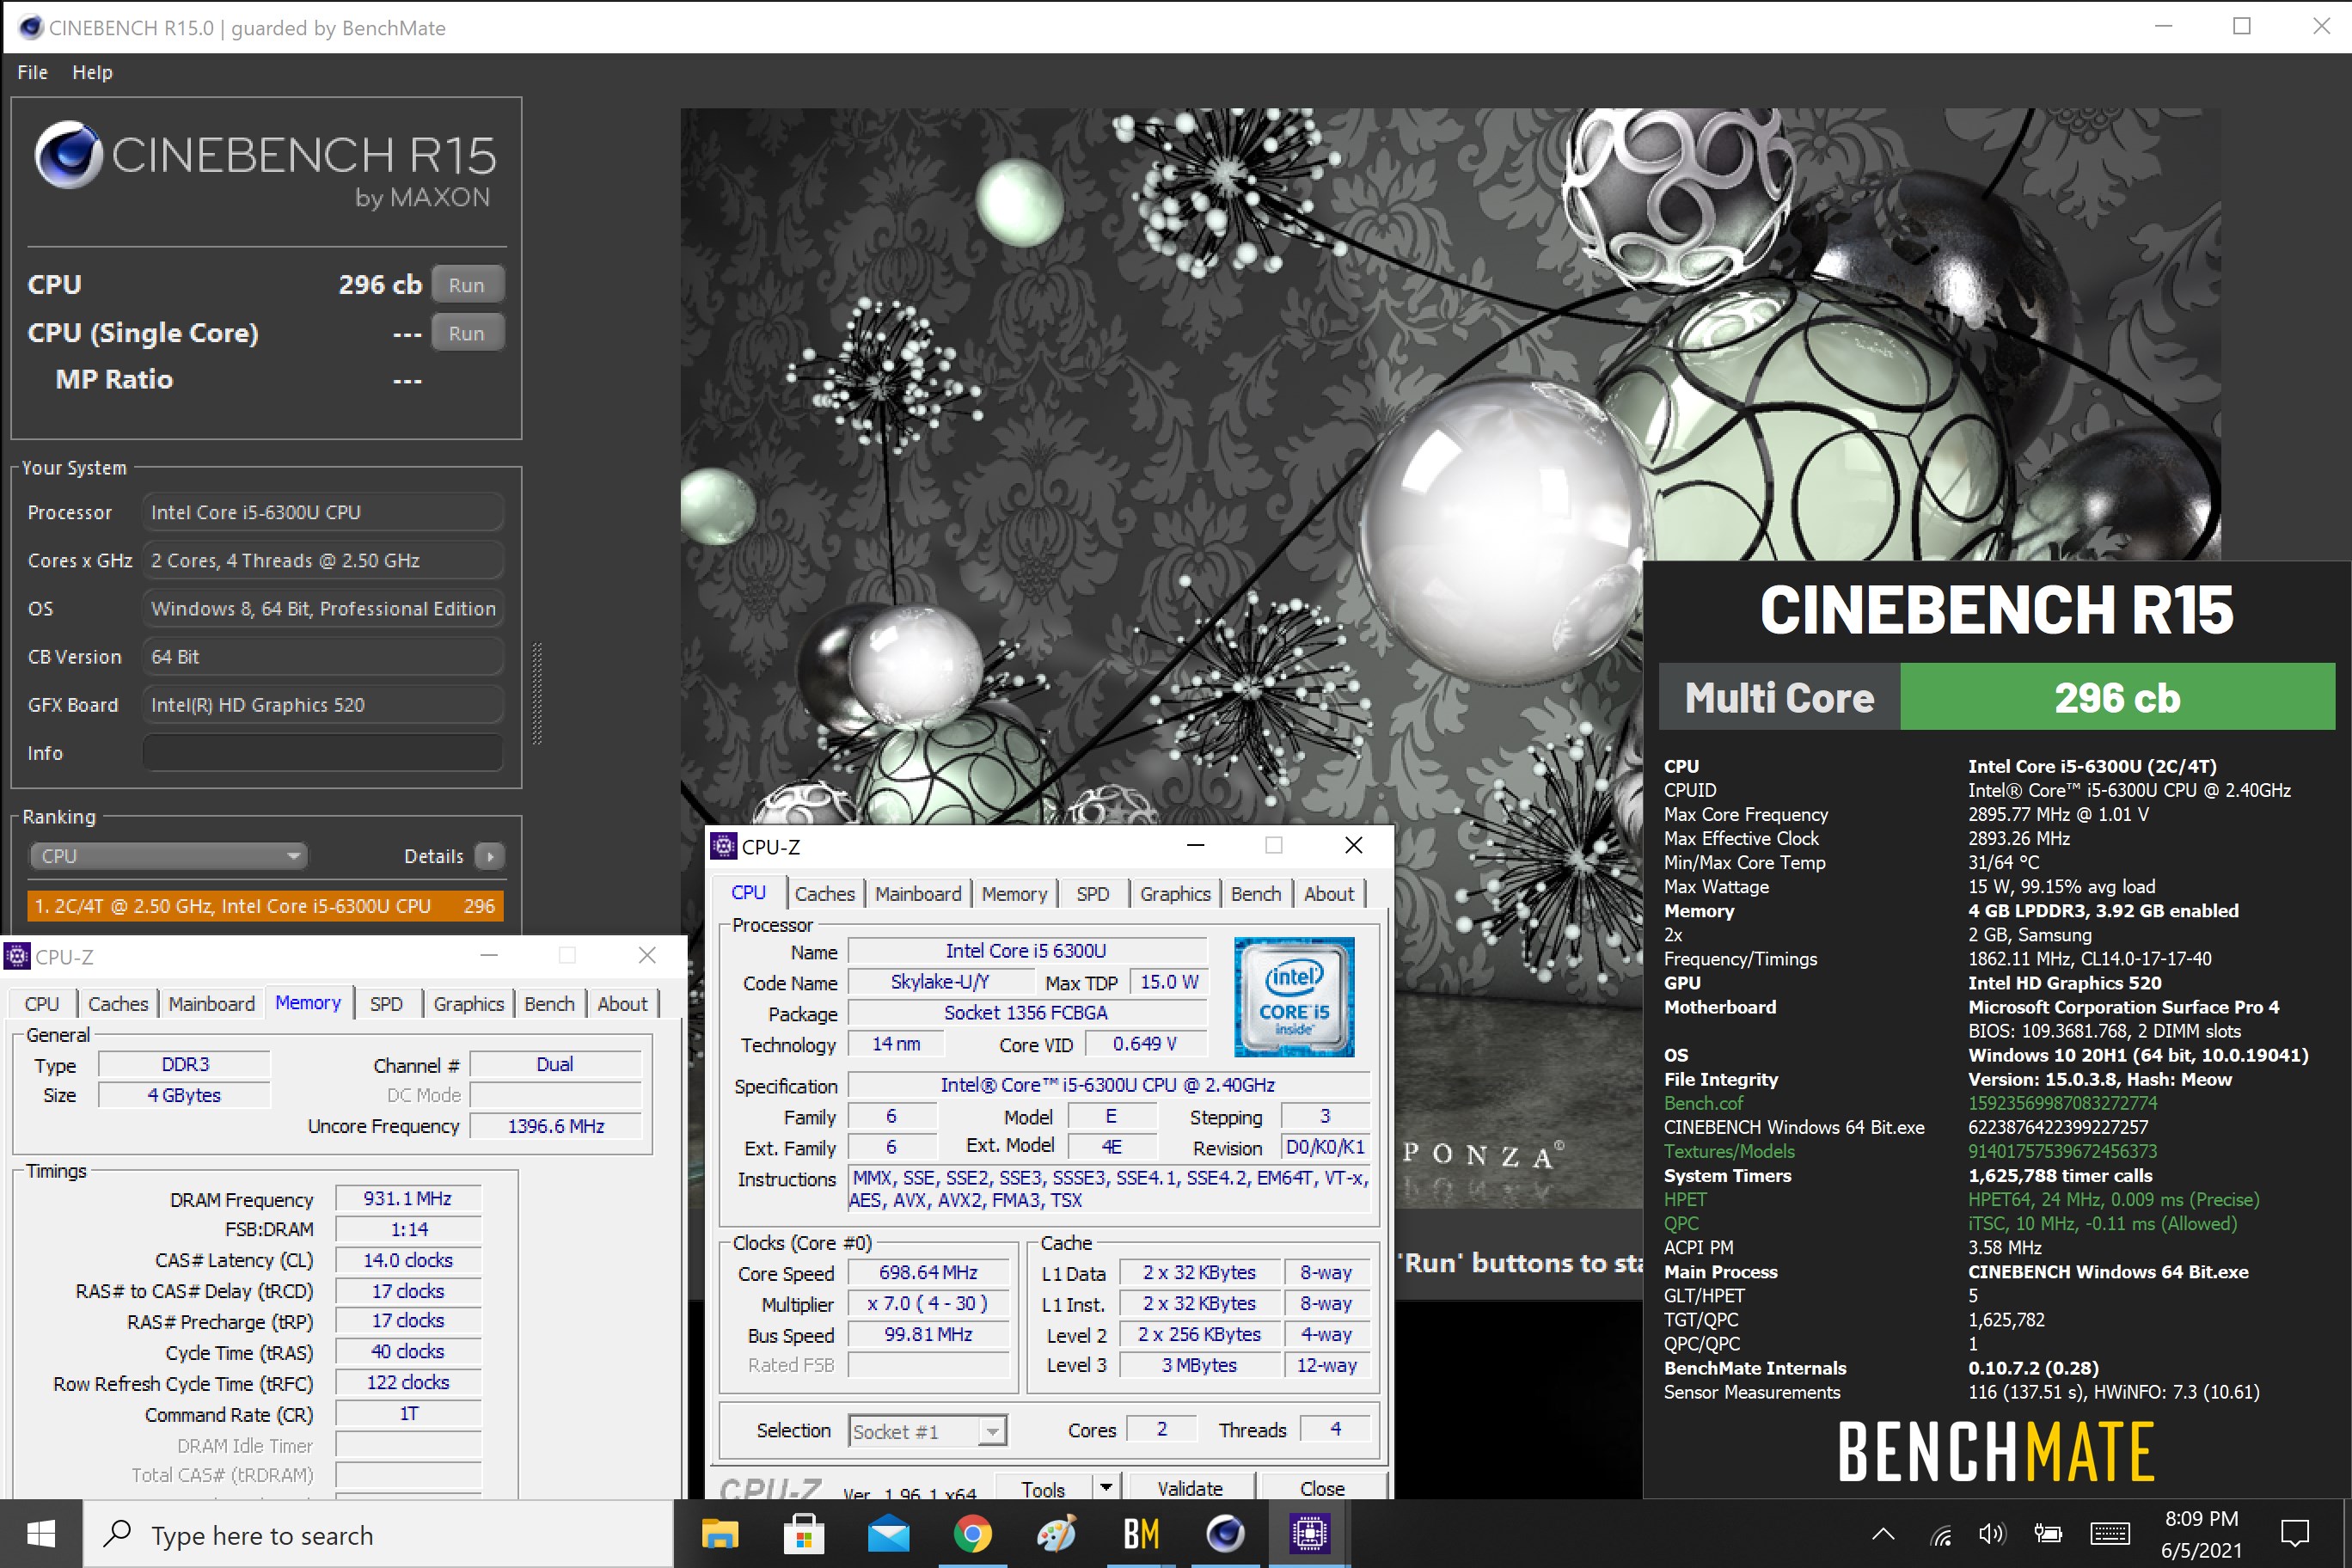
Task: Open SPD tab in Memory CPU-Z window
Action: (x=386, y=1004)
